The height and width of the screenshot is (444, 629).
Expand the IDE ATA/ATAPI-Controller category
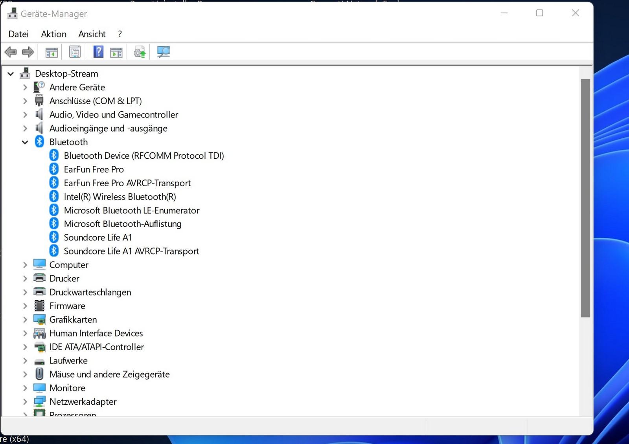25,347
